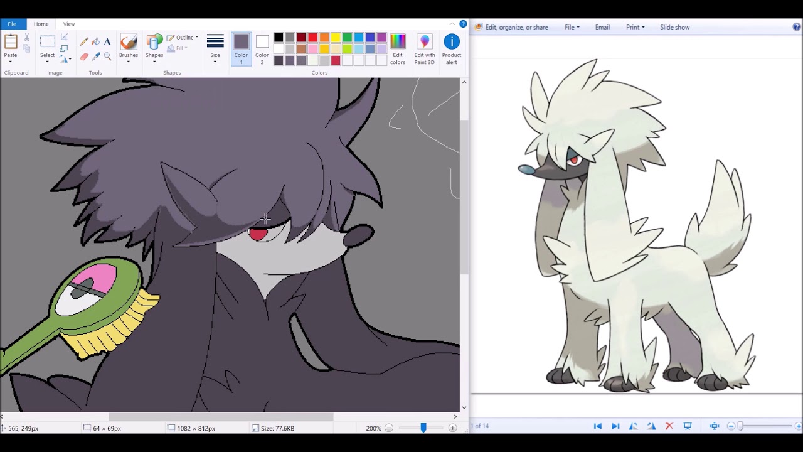Click Slide show in photo viewer toolbar

(674, 27)
